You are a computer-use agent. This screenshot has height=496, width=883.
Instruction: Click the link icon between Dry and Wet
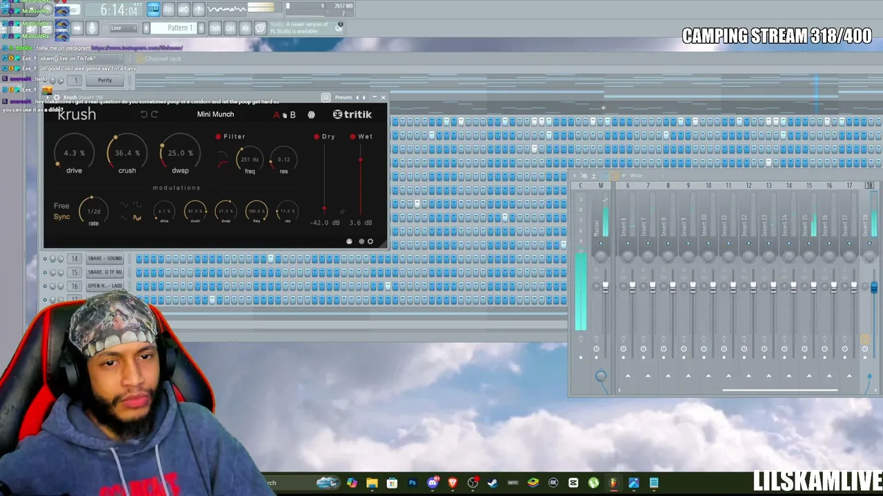point(342,211)
